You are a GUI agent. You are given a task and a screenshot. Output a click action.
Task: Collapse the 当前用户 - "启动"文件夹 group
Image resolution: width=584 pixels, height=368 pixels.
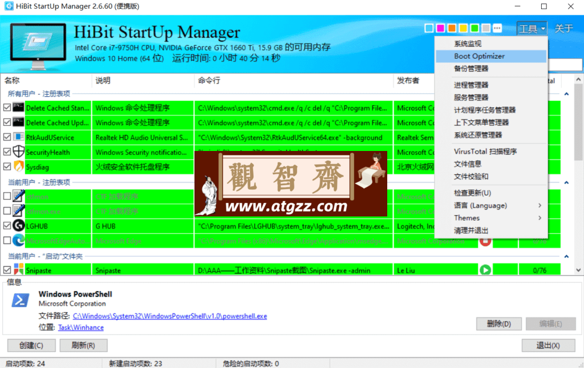coord(566,256)
